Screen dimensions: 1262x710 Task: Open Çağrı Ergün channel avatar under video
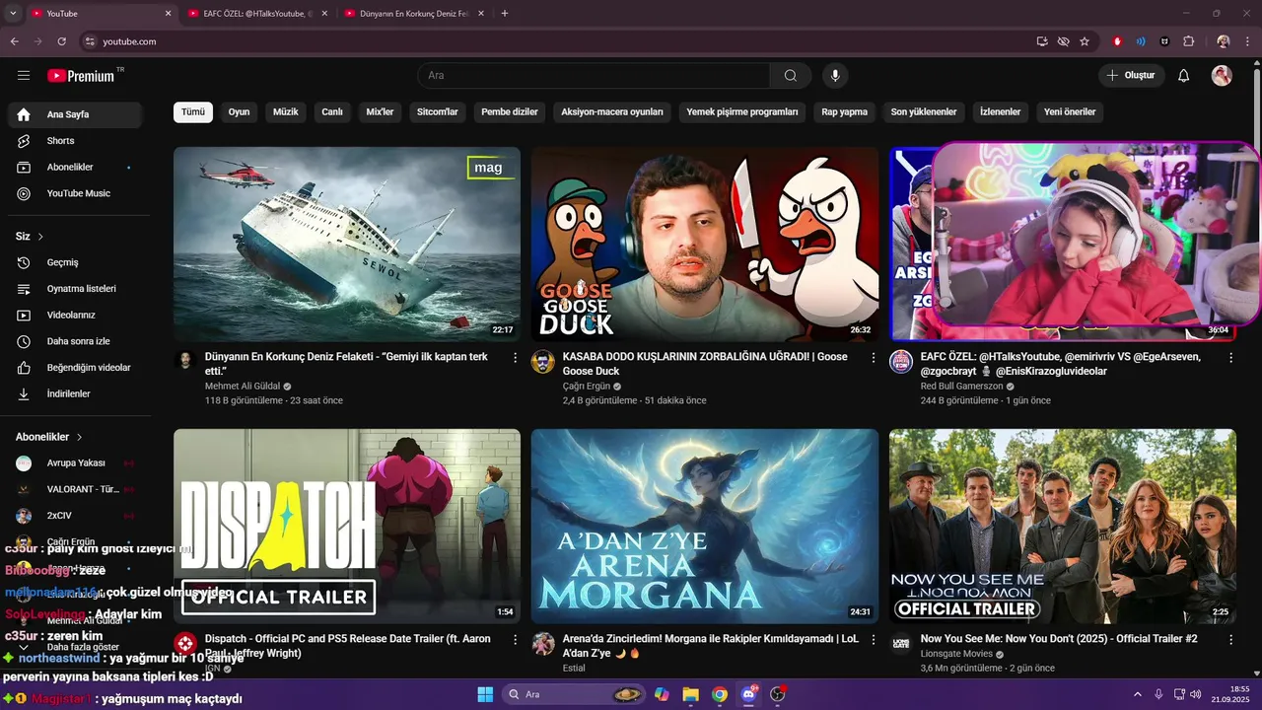pos(542,362)
